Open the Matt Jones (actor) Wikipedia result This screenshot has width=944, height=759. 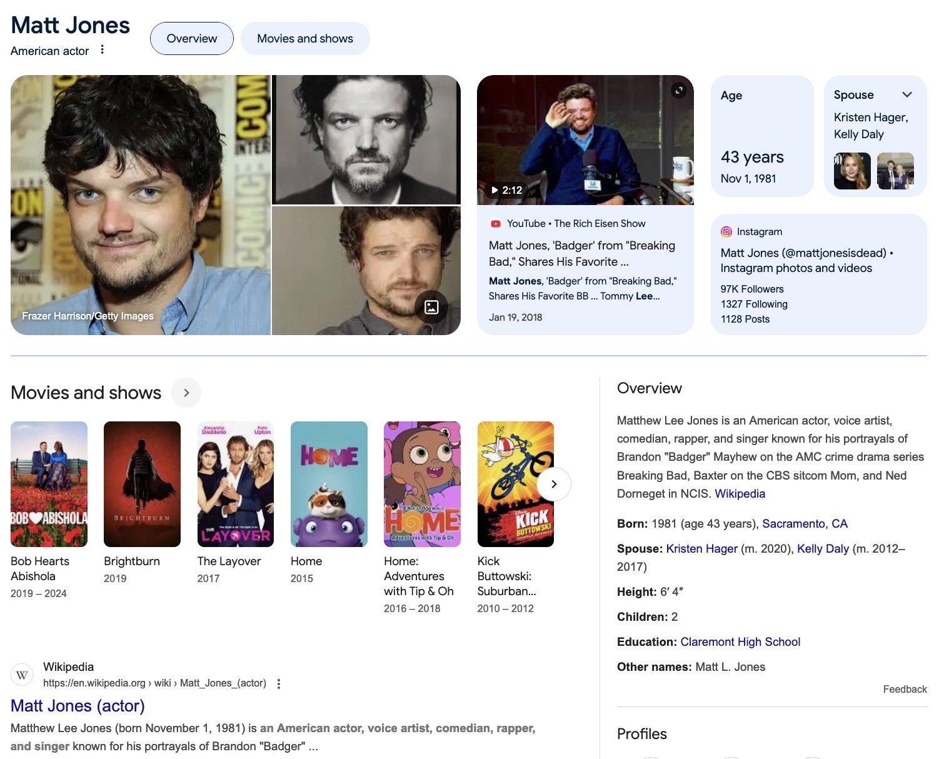coord(78,706)
